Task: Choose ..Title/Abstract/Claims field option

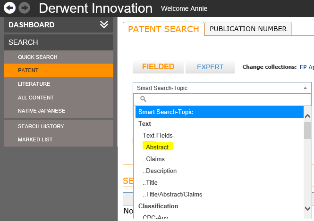Action: 172,195
